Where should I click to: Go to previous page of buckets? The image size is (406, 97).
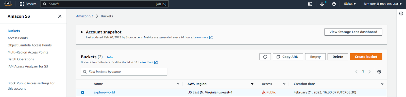tap(356, 72)
